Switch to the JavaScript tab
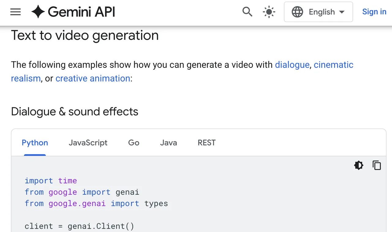 coord(88,143)
